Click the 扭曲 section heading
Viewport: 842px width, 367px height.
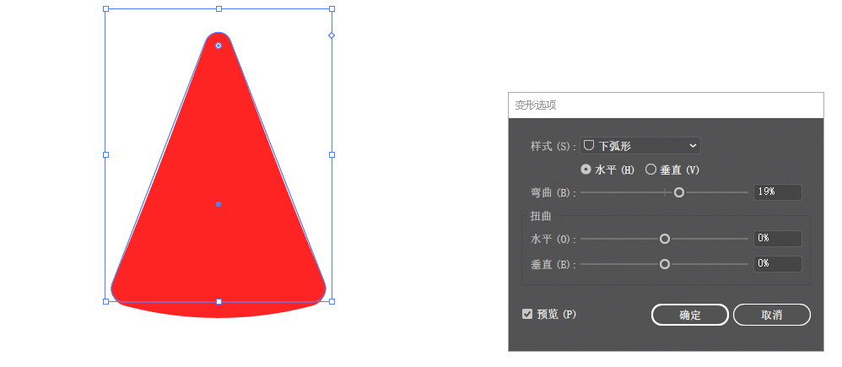(541, 217)
